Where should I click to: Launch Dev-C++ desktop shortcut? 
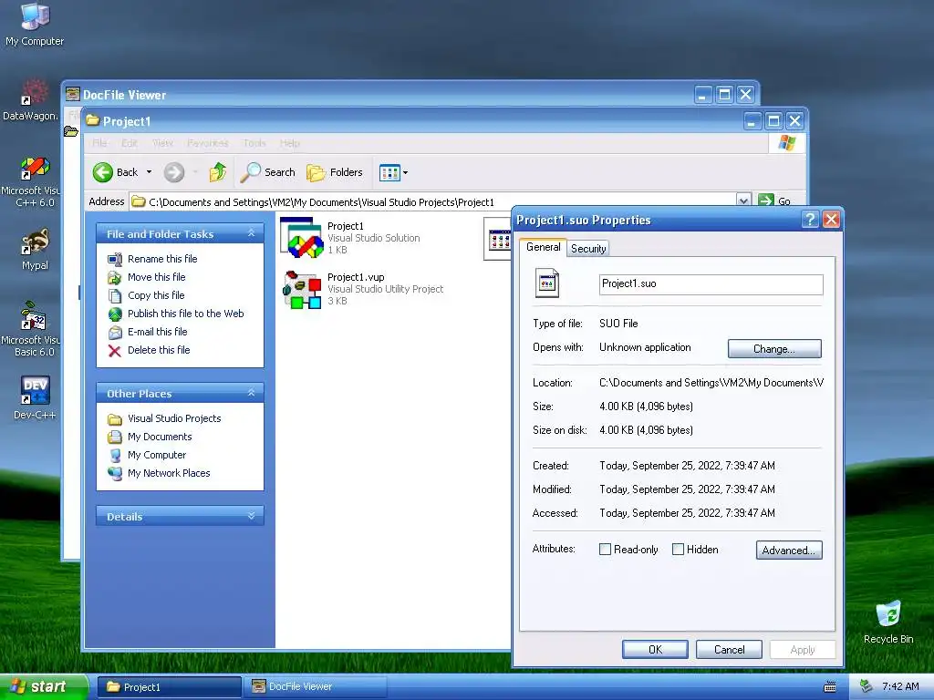pos(35,397)
